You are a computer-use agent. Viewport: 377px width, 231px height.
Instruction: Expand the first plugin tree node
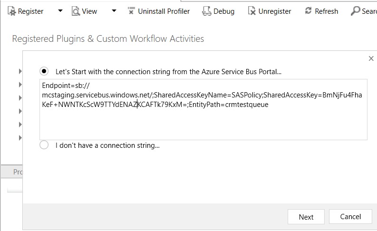click(20, 71)
